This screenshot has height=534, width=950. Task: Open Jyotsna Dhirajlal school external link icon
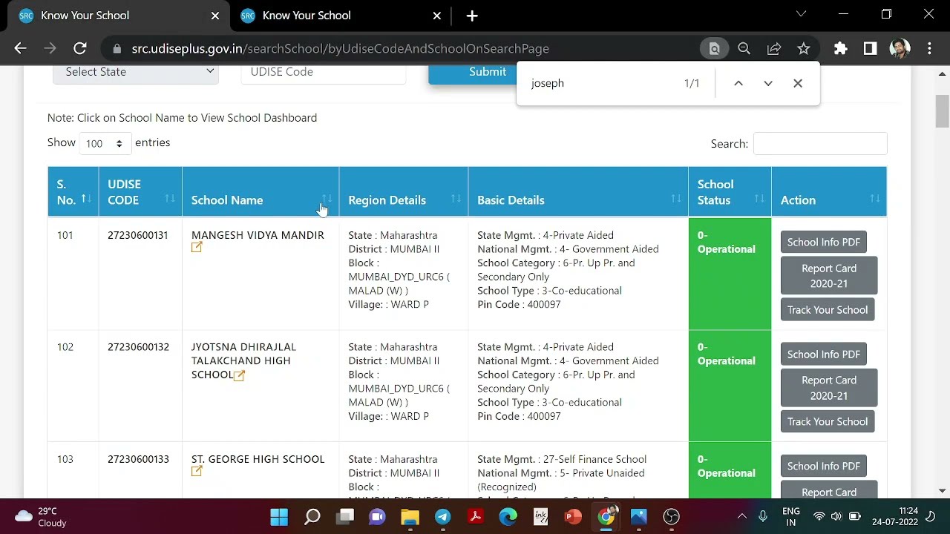239,375
